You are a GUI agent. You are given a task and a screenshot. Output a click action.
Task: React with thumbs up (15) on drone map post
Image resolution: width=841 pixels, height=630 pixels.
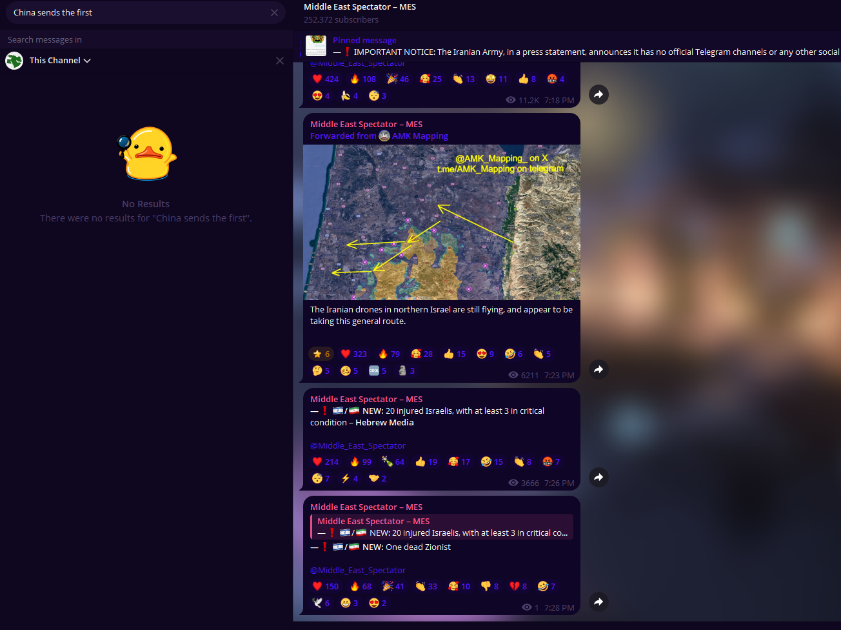point(455,354)
